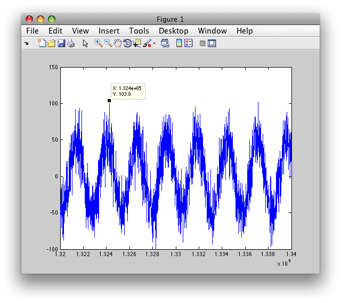The height and width of the screenshot is (303, 341).
Task: Click the y-axis label -50
Action: tap(54, 212)
